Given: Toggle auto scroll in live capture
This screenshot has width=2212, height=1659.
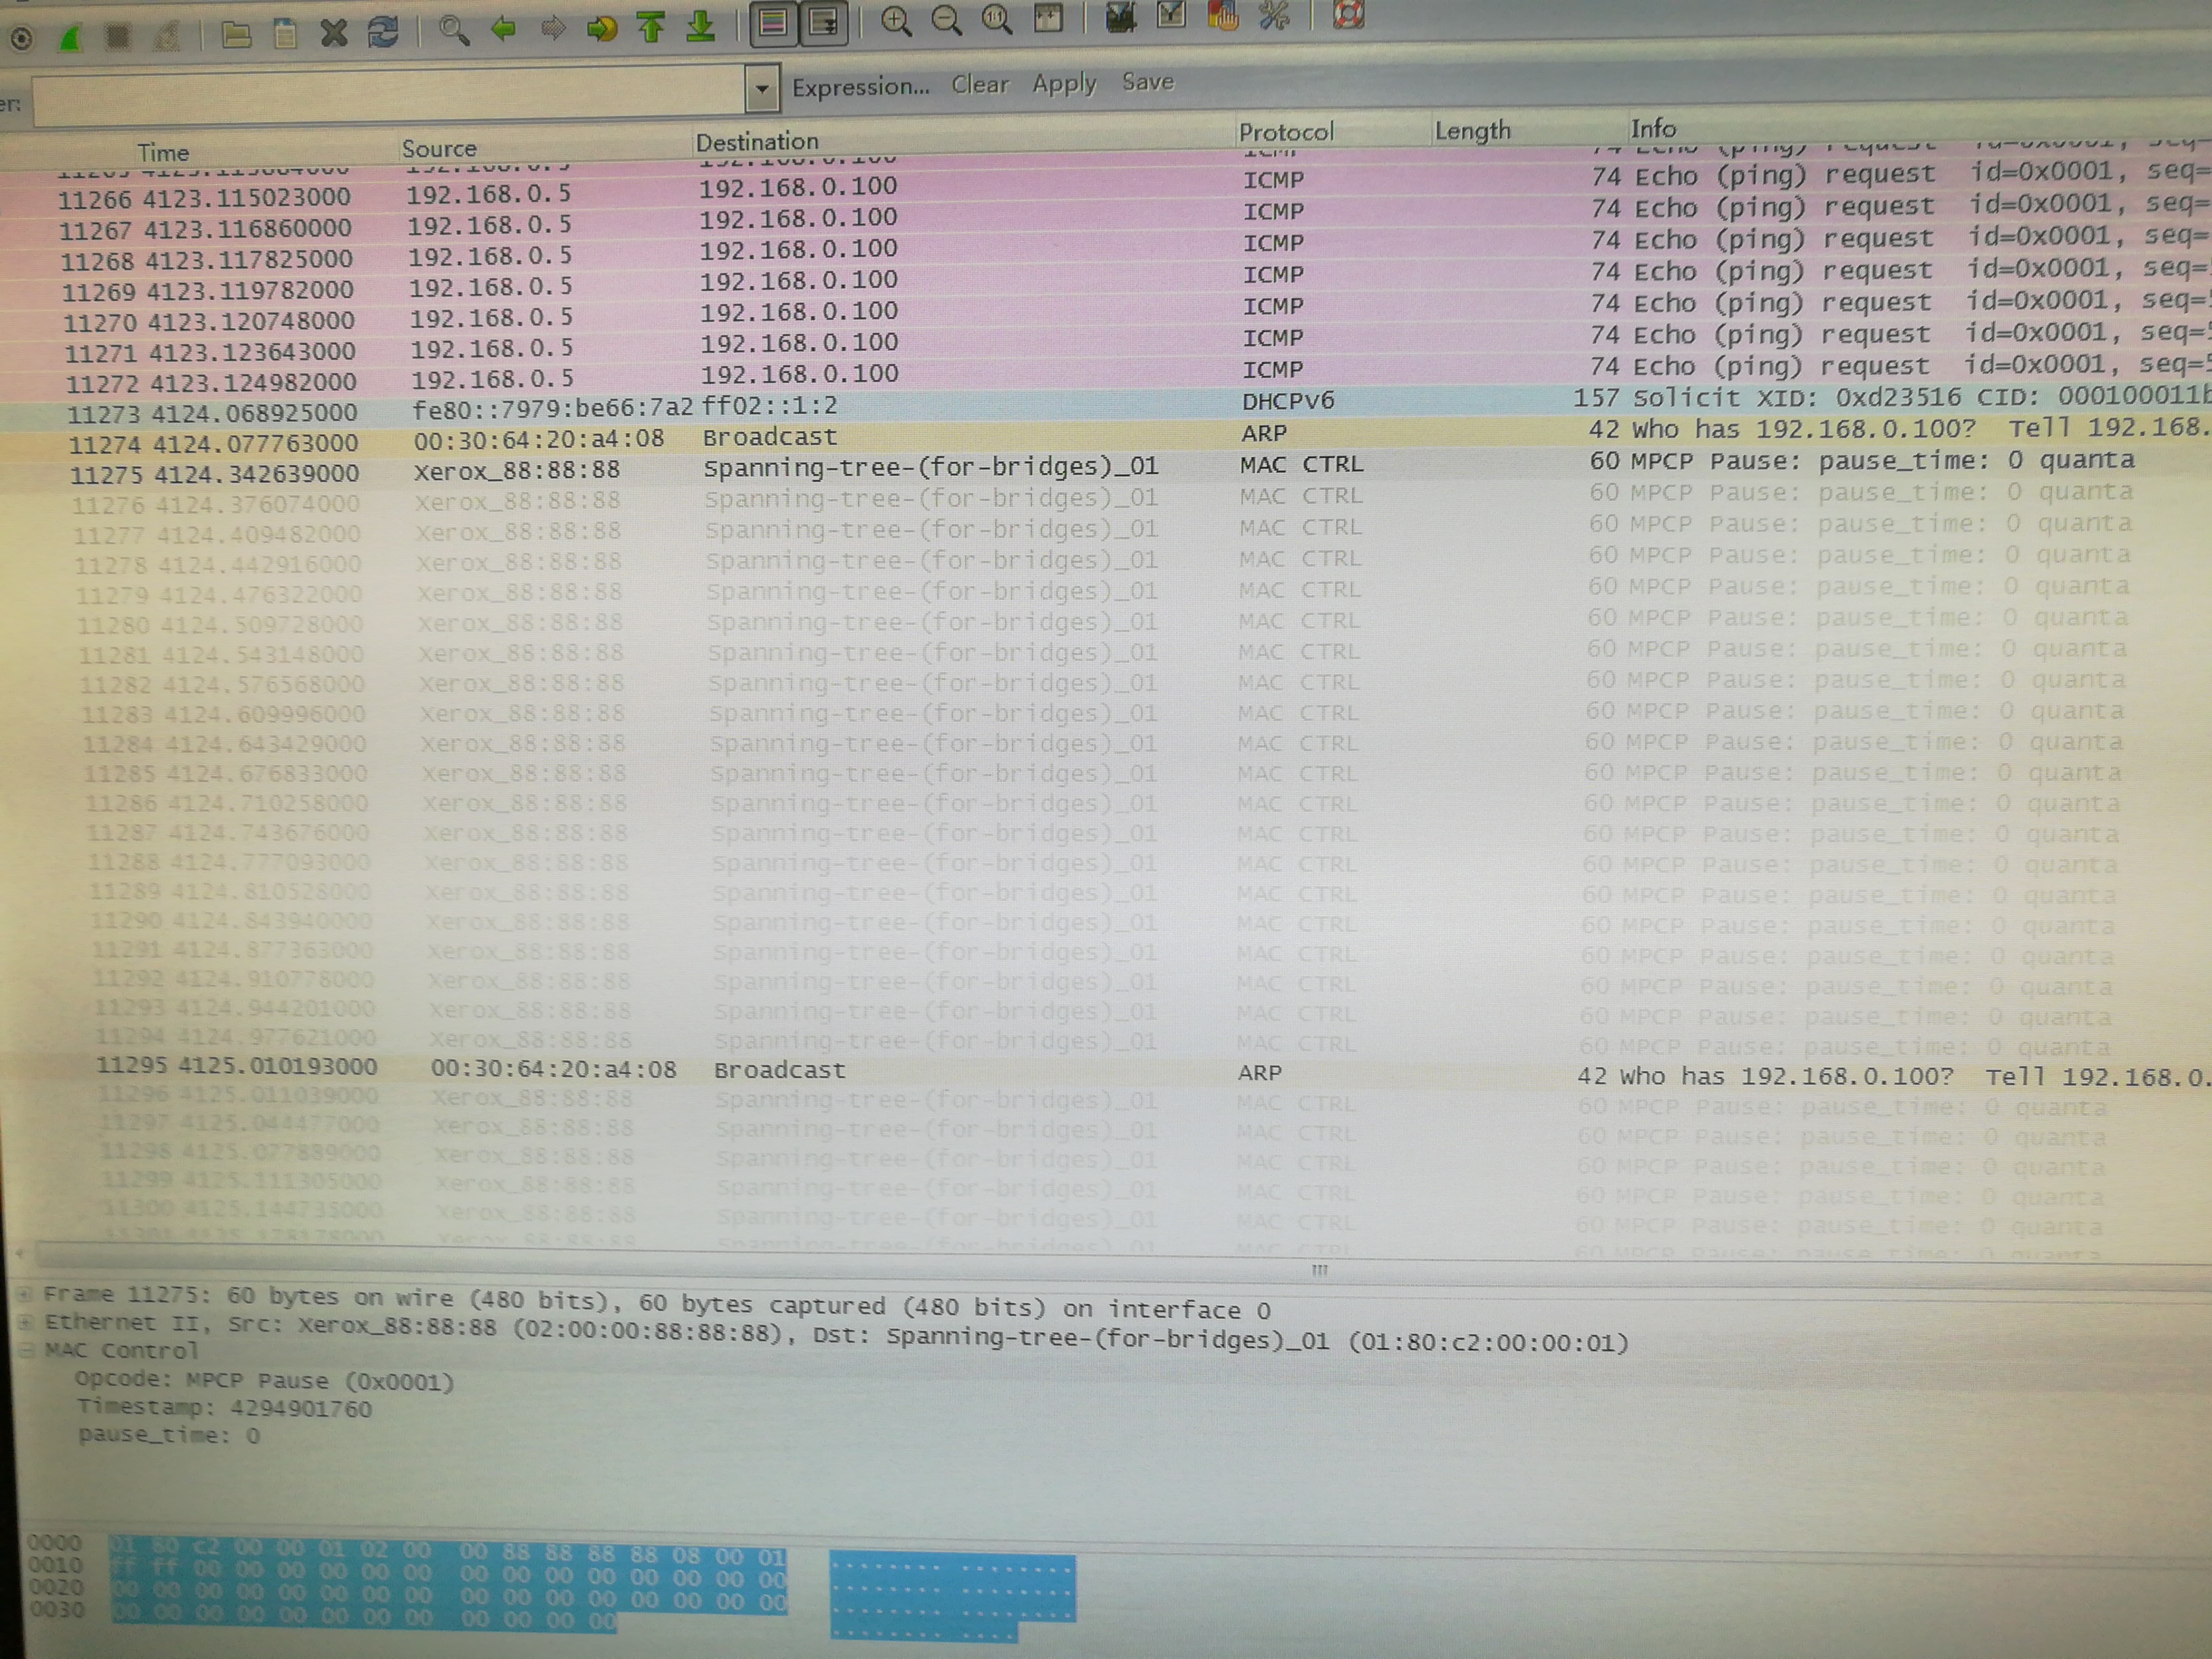Looking at the screenshot, I should pyautogui.click(x=824, y=23).
